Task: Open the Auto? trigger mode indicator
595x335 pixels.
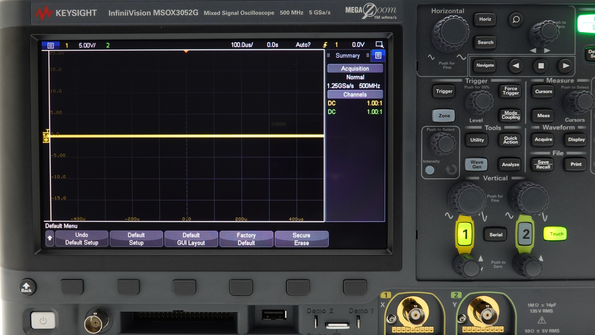Action: 303,45
